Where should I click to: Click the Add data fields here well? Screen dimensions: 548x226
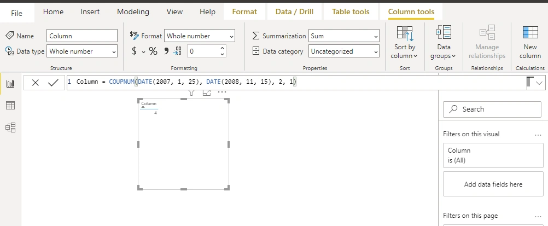[x=493, y=184]
